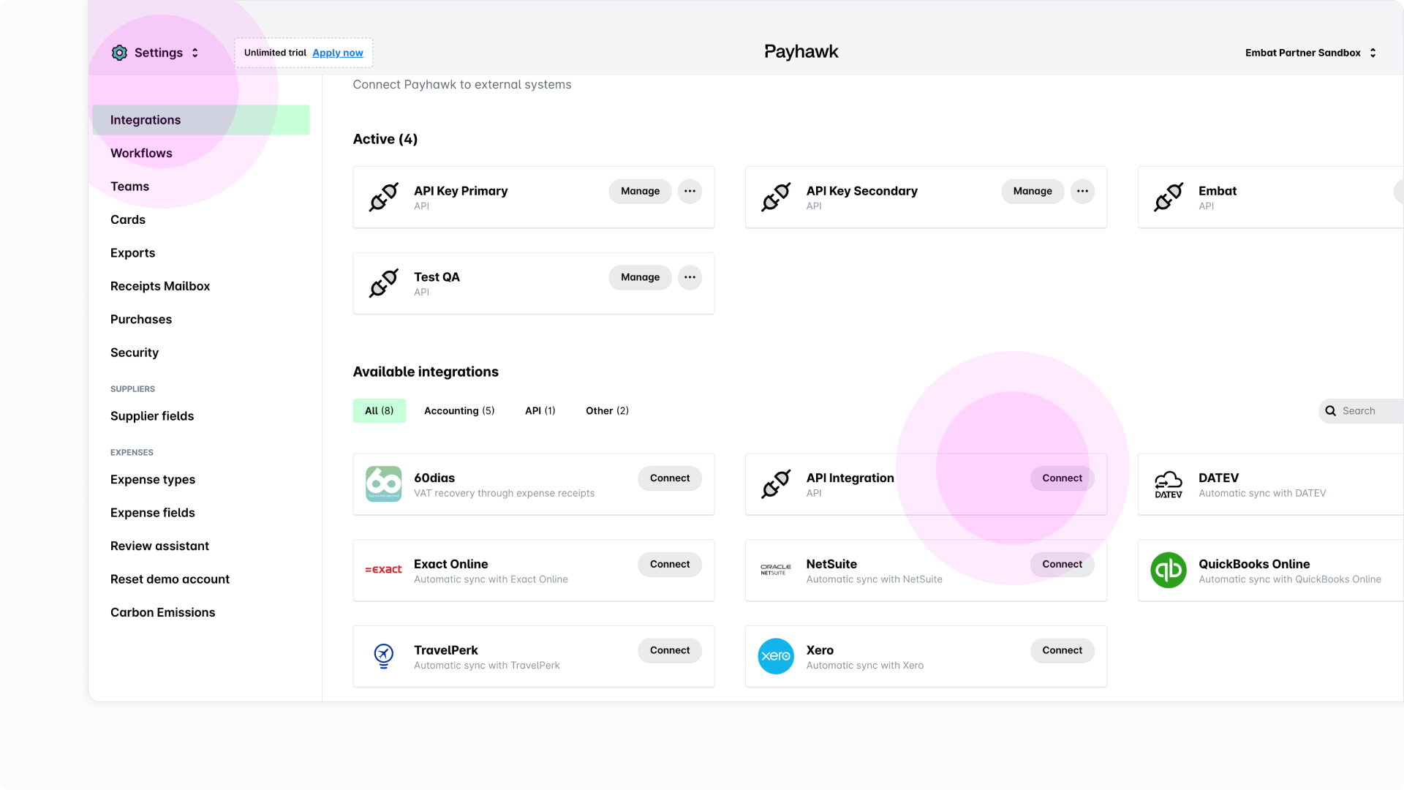Filter integrations by Accounting tab

pos(458,410)
